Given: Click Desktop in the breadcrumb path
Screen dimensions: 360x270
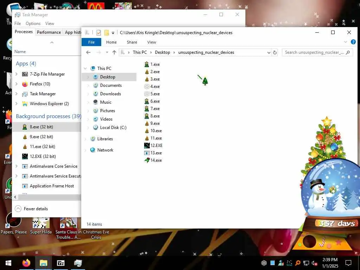Looking at the screenshot, I should 162,52.
